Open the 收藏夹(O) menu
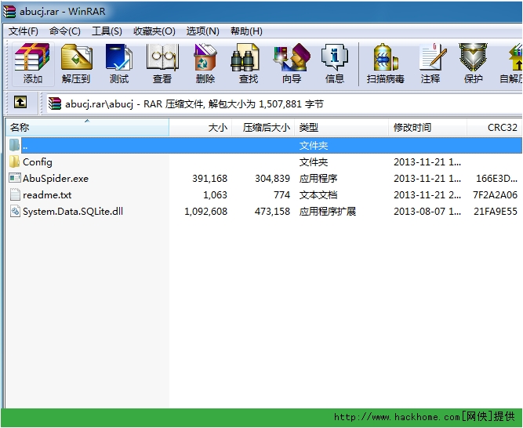The image size is (523, 428). pos(154,31)
